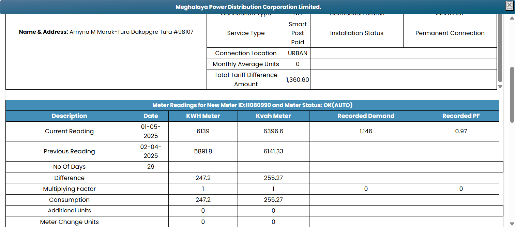Click the Current Reading row label
Screen dimensions: 516x227
point(69,131)
